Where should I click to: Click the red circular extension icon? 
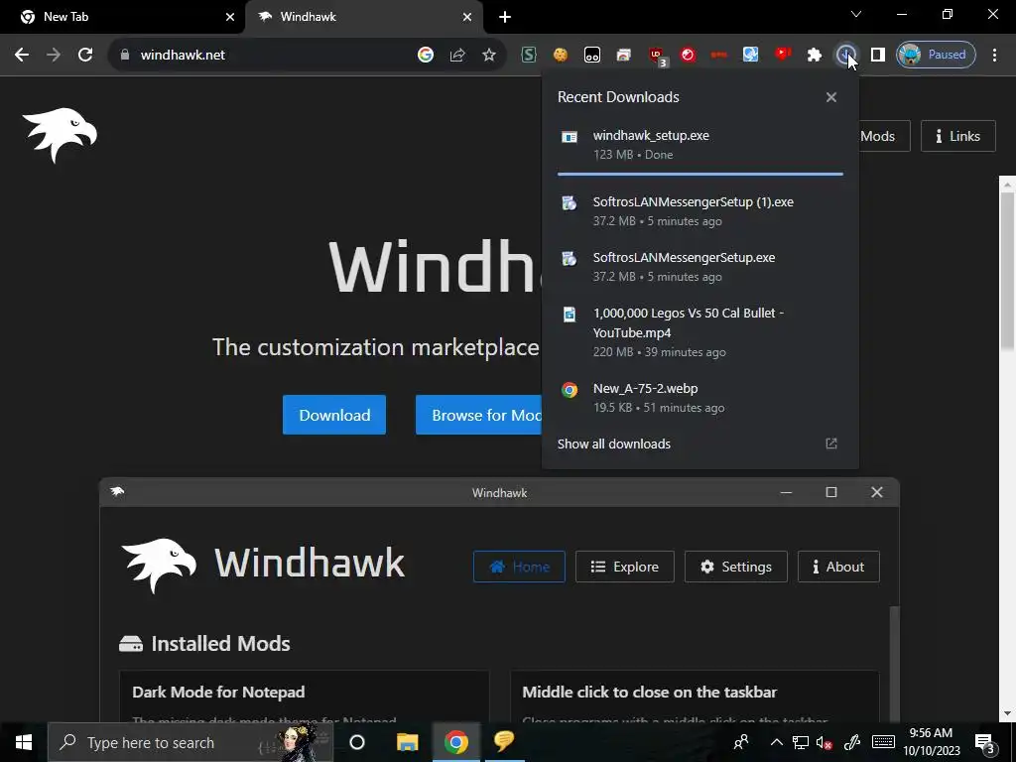[688, 56]
